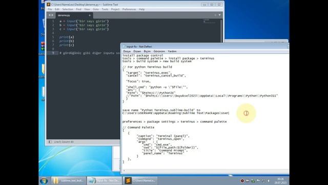Click the comment on line 9

[x=90, y=53]
